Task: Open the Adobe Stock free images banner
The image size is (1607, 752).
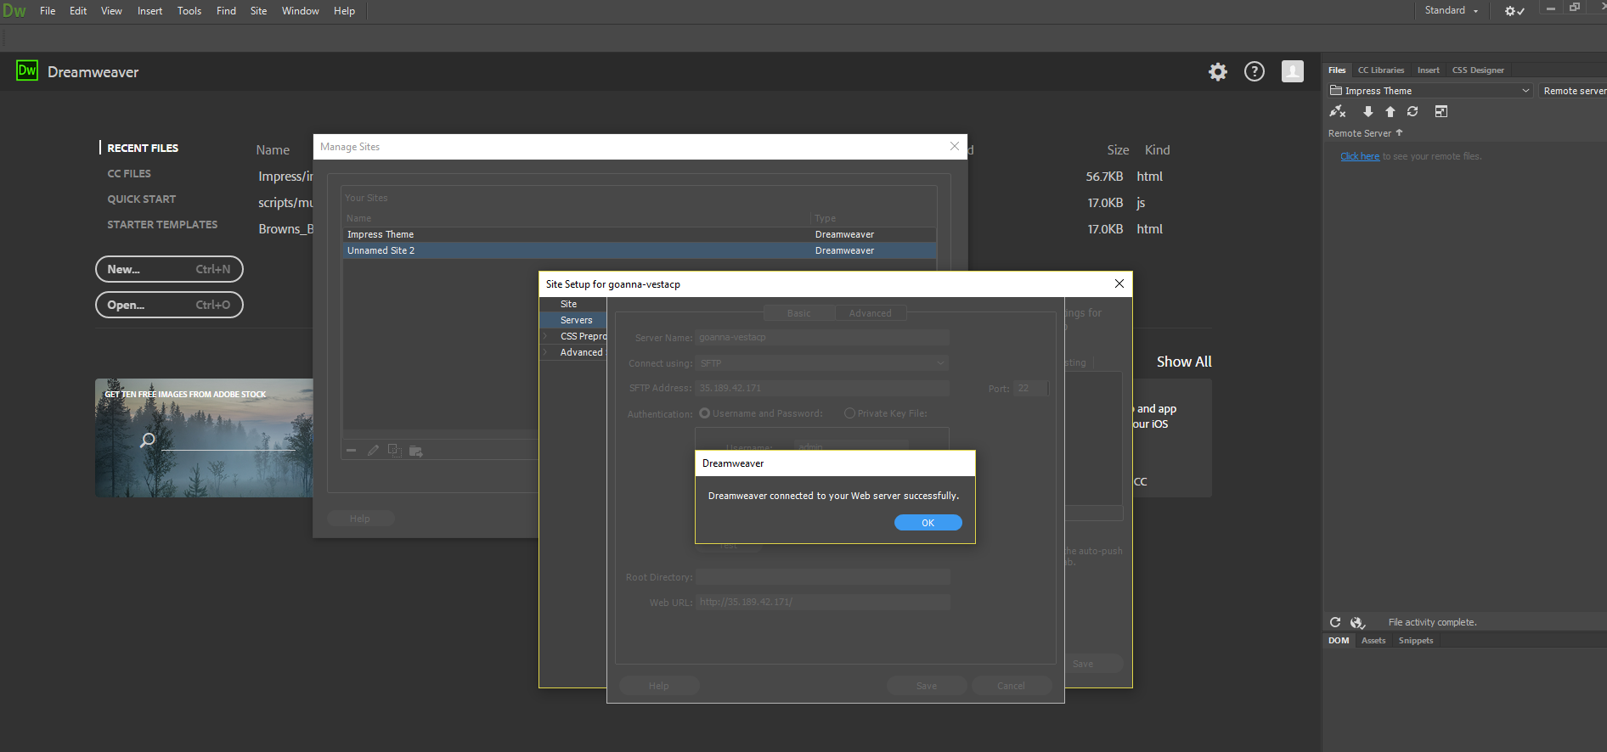Action: 204,438
